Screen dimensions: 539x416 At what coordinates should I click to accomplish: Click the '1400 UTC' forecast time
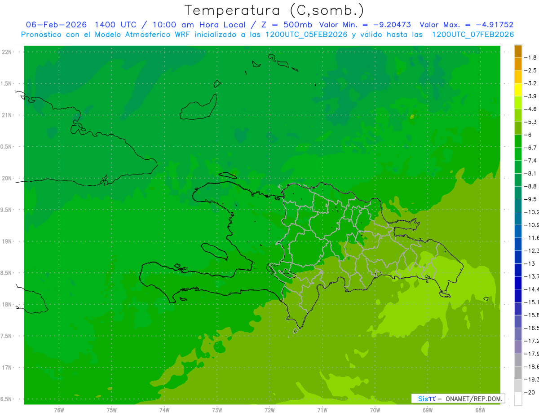pos(115,25)
